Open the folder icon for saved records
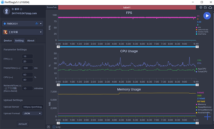This screenshot has width=214, height=129. click(x=205, y=7)
